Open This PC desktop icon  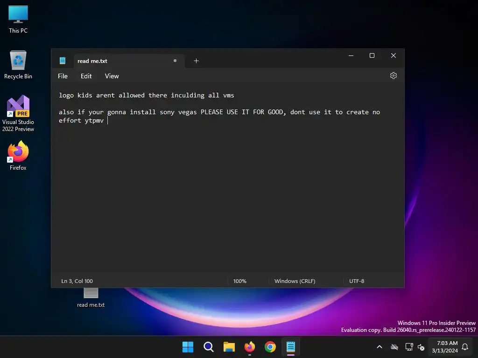[18, 20]
